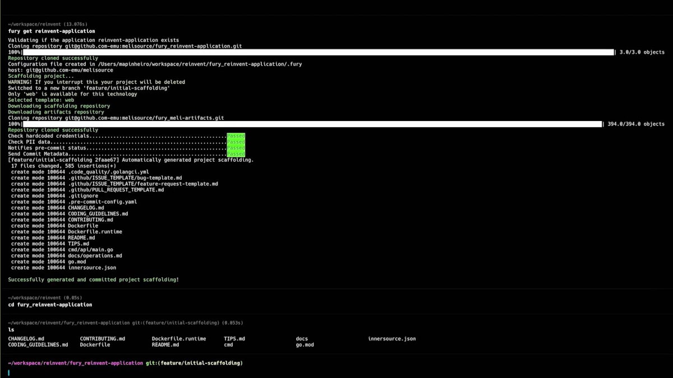
Task: Select CHANGELOG.md in the ls listing
Action: (26, 339)
